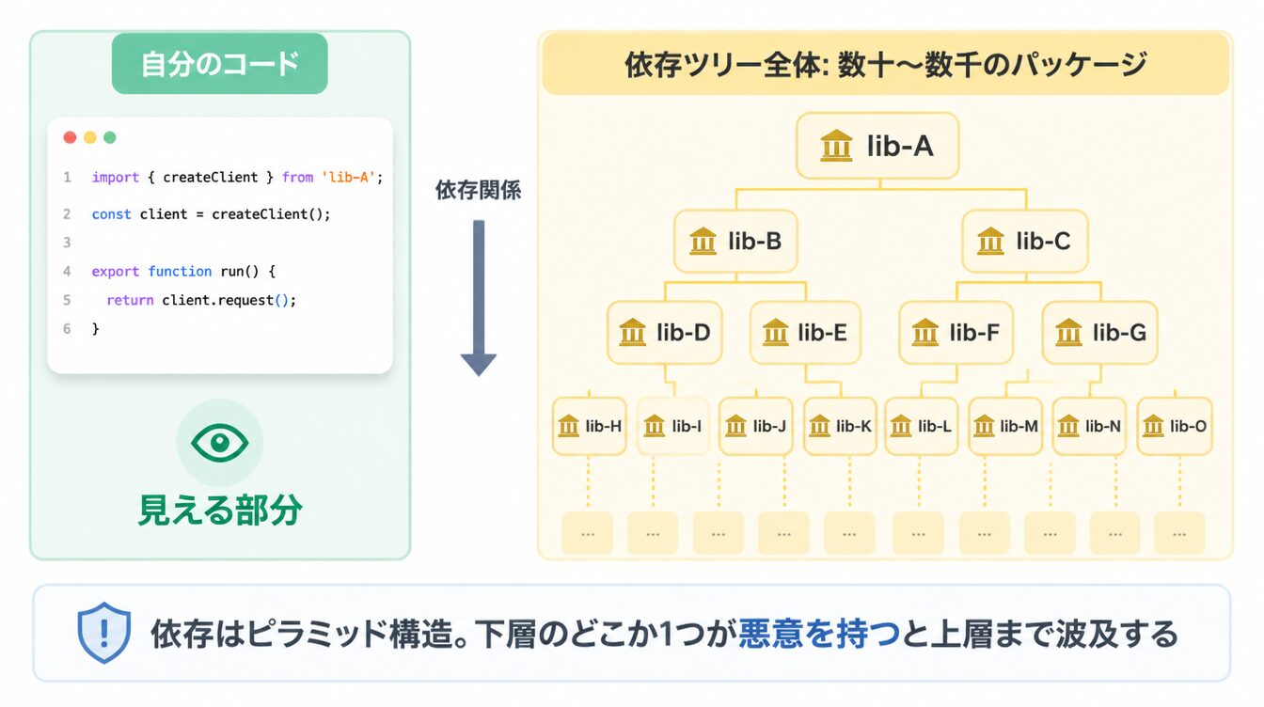This screenshot has height=707, width=1264.
Task: Click the small icon in the lib-L node
Action: 902,426
